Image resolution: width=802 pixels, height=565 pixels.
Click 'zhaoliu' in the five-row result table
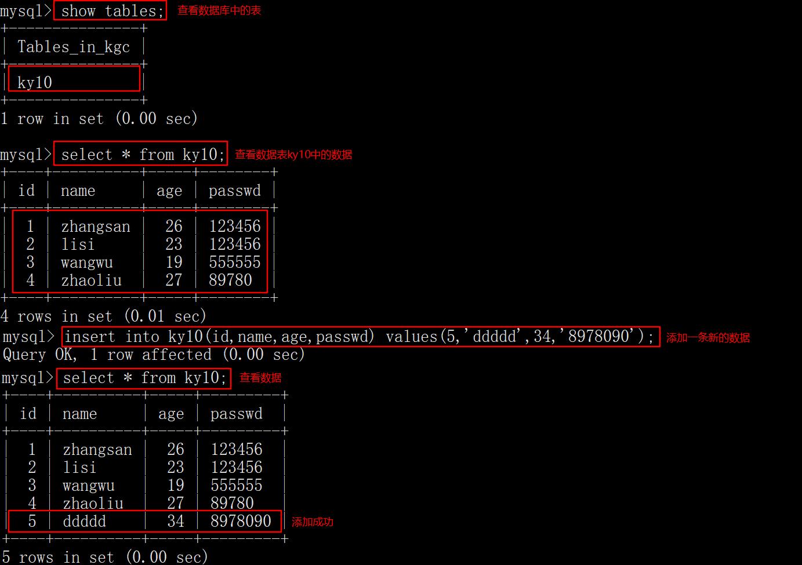[x=93, y=503]
